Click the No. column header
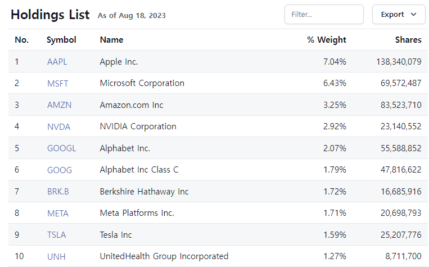This screenshot has height=267, width=429. (x=21, y=40)
